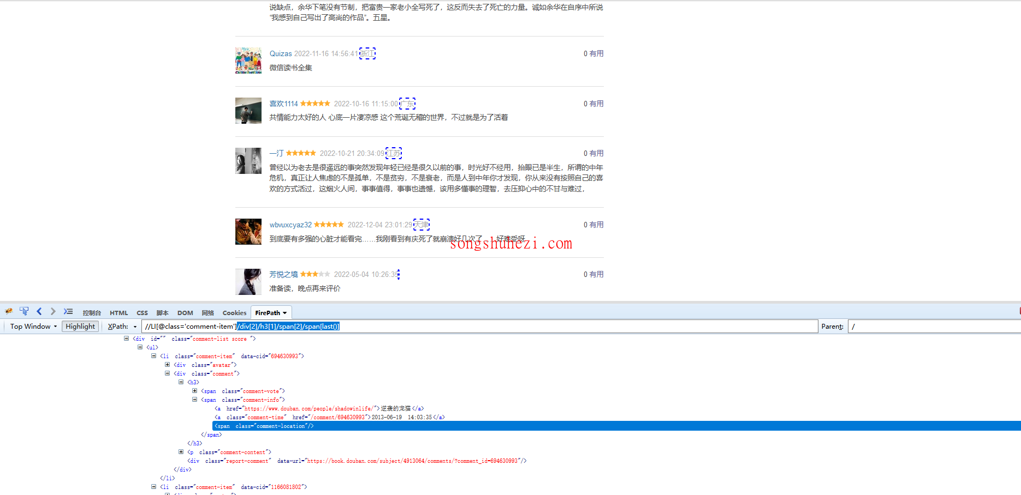Vote 有用 on 一汀 comment
This screenshot has height=495, width=1021.
[x=596, y=153]
